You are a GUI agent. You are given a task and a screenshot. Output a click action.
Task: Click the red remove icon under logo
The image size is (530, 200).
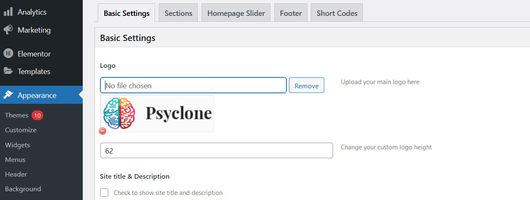102,131
